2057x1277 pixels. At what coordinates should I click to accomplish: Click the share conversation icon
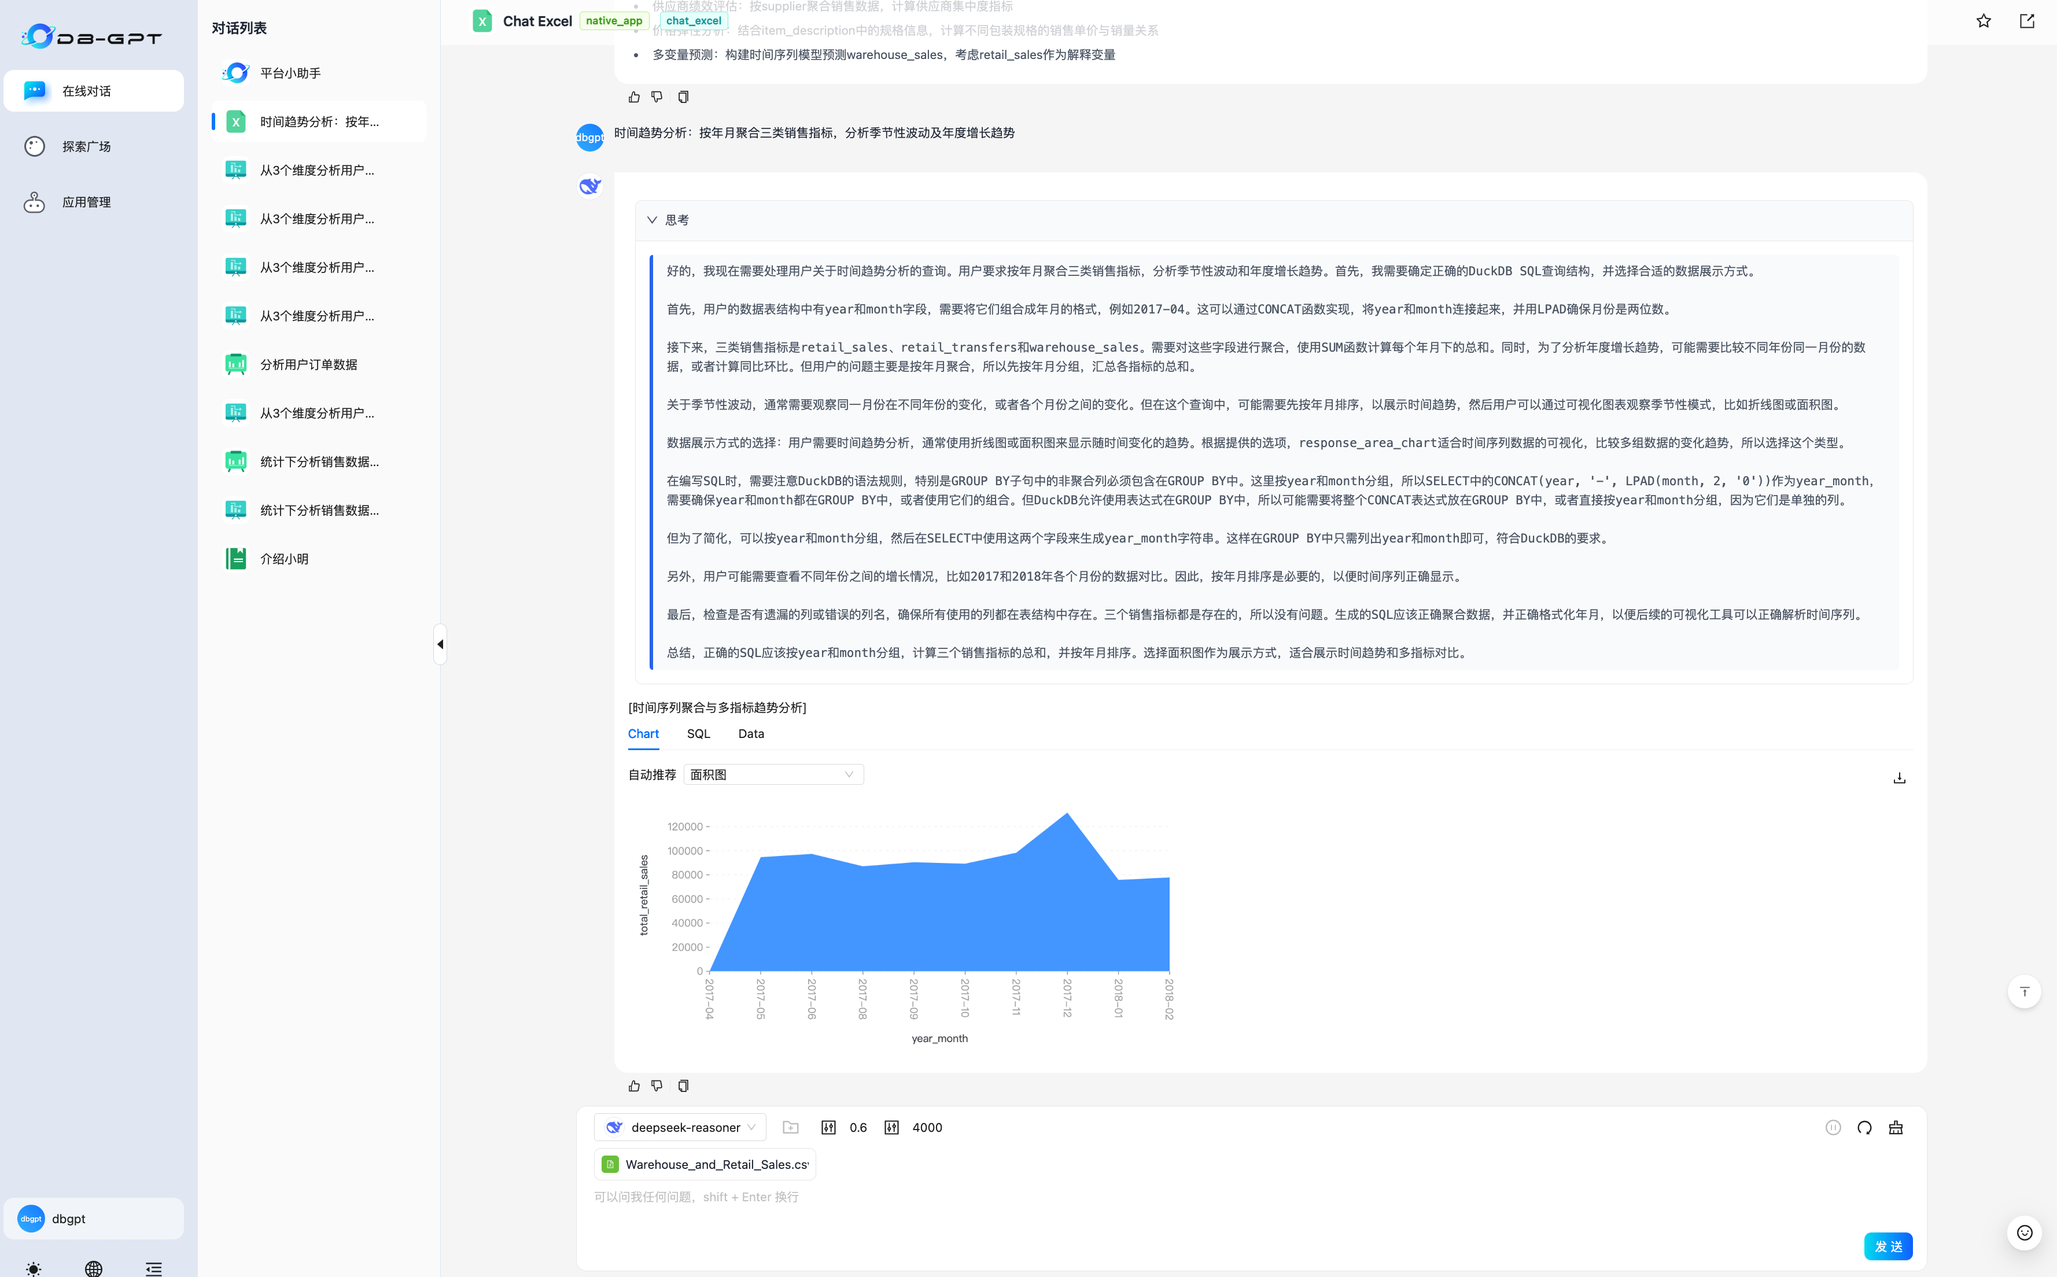click(x=2026, y=21)
